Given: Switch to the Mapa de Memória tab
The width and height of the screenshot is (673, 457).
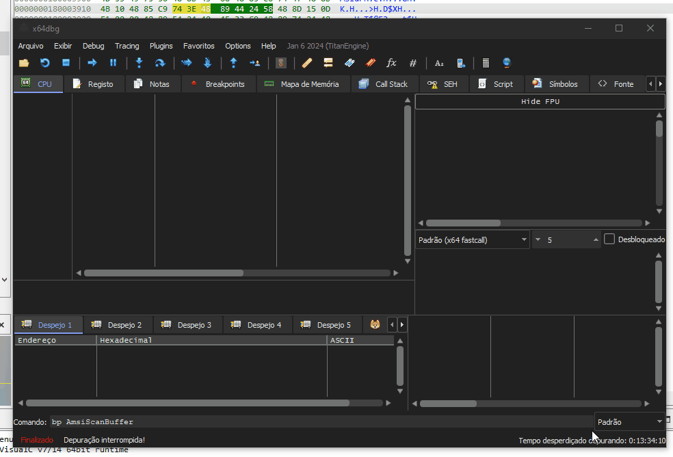Looking at the screenshot, I should pos(302,84).
